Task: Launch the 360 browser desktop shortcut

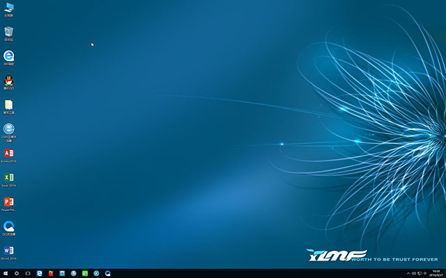Action: tap(9, 56)
